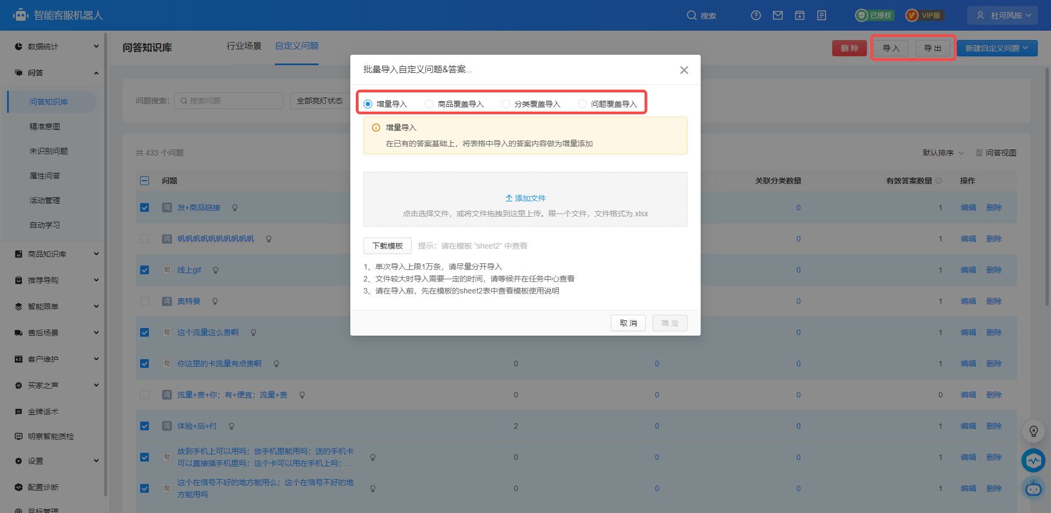Image resolution: width=1051 pixels, height=513 pixels.
Task: Open 活动管理 in the sidebar
Action: tap(45, 200)
